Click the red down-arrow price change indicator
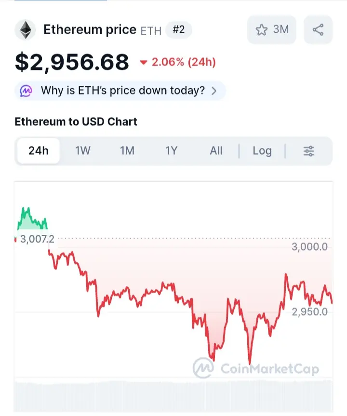Image resolution: width=347 pixels, height=416 pixels. point(144,63)
